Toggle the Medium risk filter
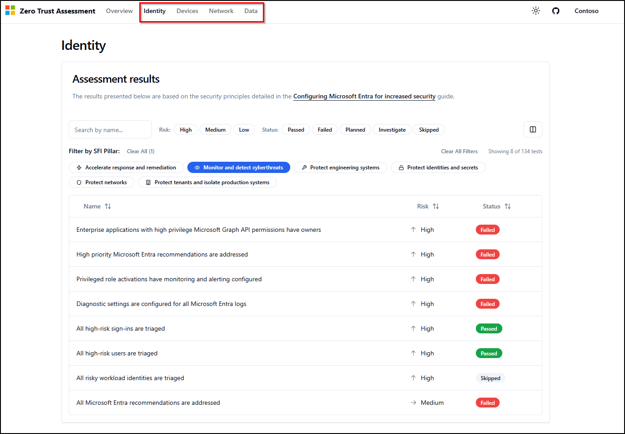The height and width of the screenshot is (434, 625). coord(216,130)
